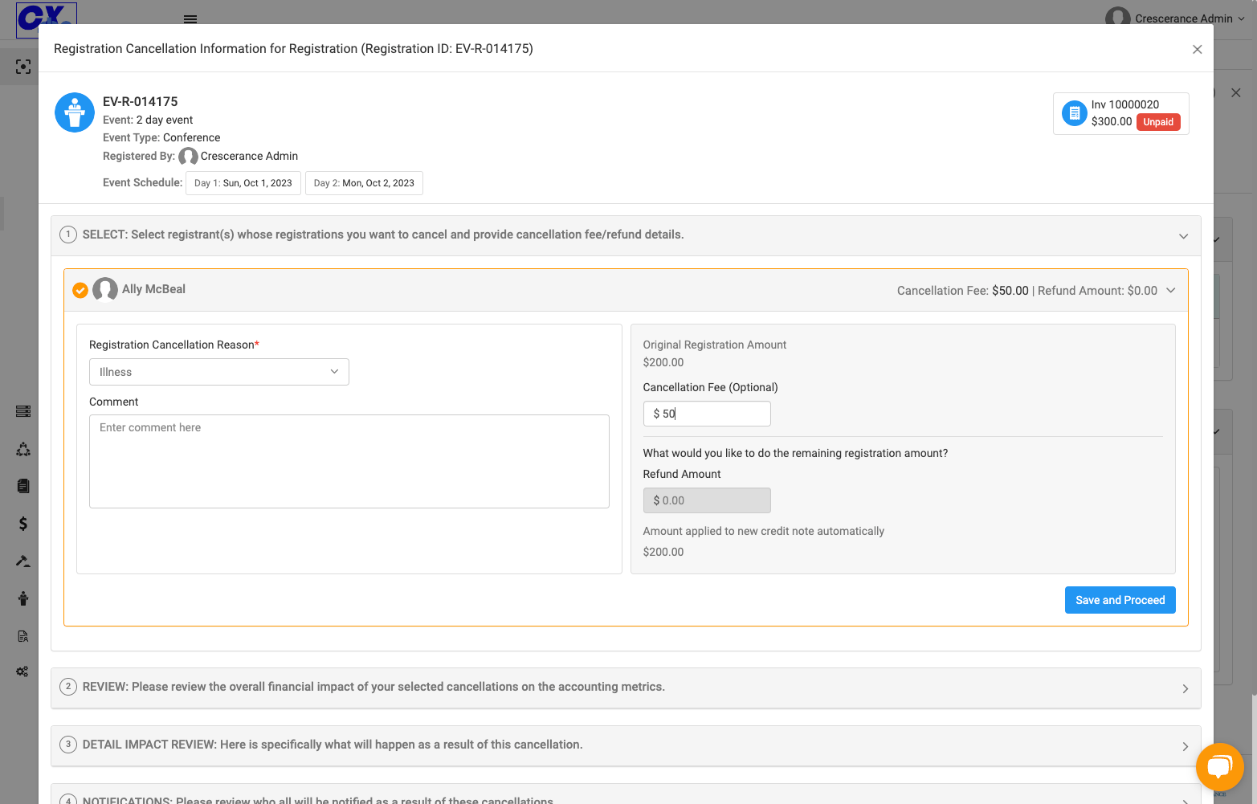Click into the Comment text area
The height and width of the screenshot is (804, 1257).
[349, 461]
